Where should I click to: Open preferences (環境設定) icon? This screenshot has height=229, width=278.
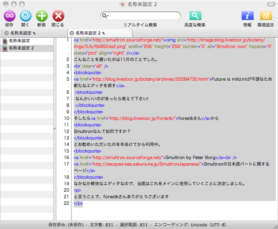point(266,16)
